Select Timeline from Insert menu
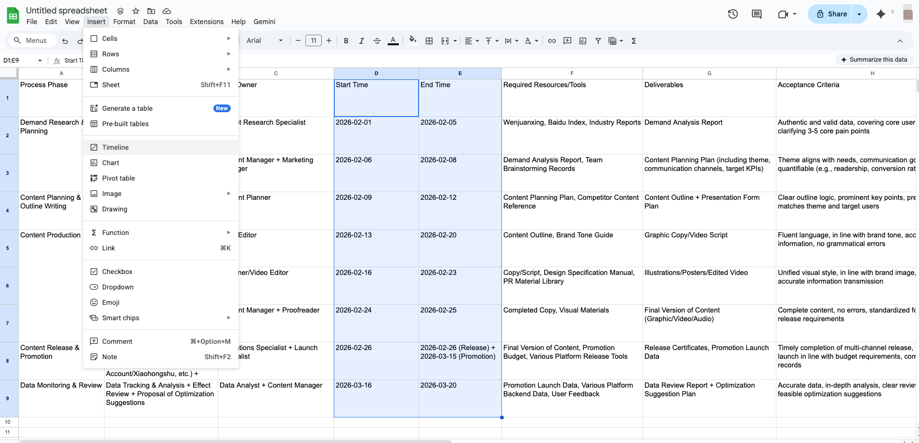 coord(161,147)
